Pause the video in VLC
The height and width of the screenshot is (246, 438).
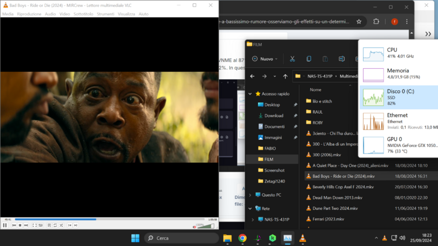point(5,225)
